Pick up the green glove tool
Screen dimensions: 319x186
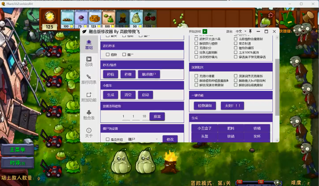click(x=288, y=20)
